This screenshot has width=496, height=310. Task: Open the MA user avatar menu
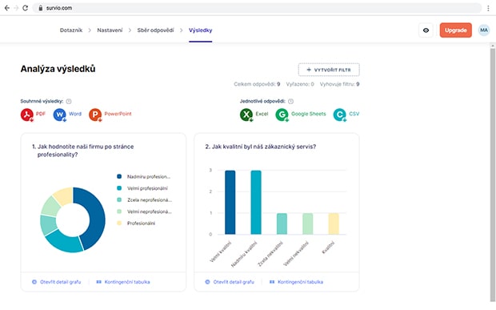[x=484, y=30]
